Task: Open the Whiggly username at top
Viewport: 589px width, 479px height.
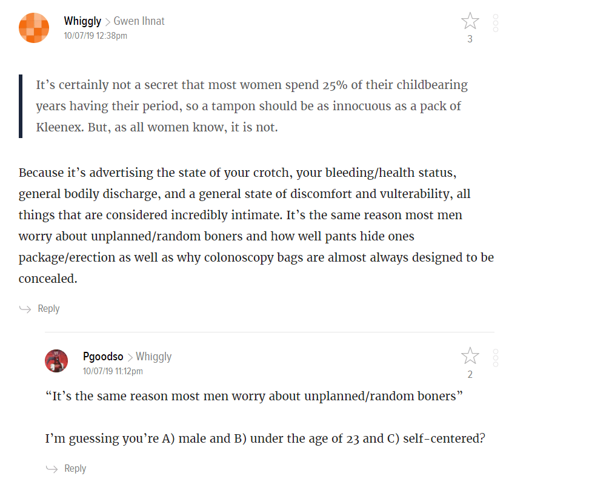Action: pos(82,21)
